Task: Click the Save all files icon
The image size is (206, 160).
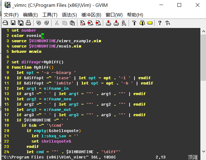Action: coord(21,23)
